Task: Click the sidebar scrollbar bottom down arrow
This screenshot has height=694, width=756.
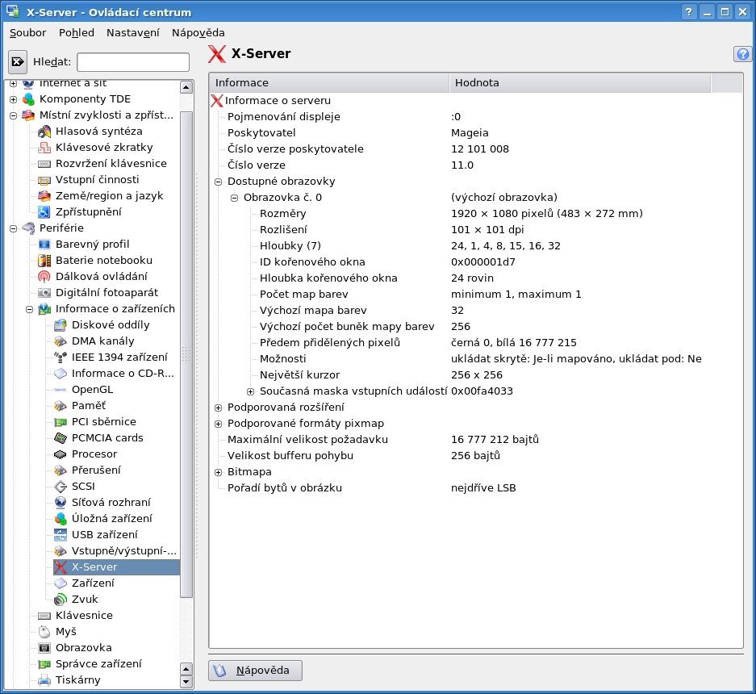Action: coord(186,682)
